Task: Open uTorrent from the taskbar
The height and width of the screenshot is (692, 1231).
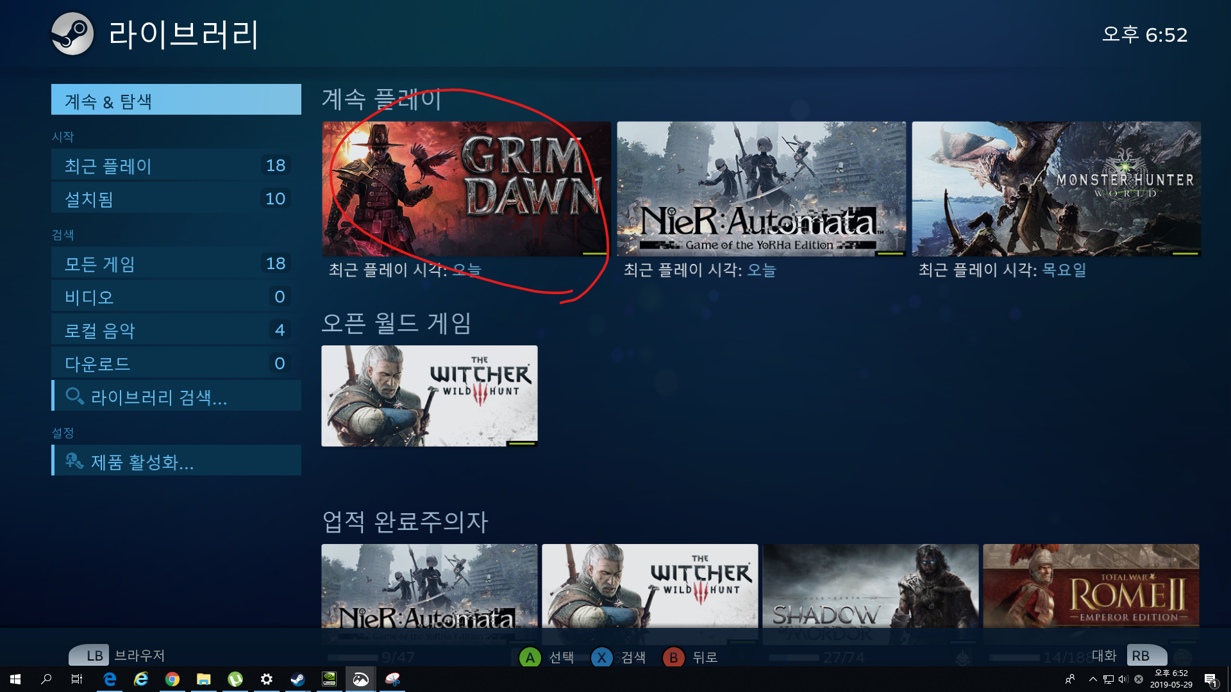Action: pyautogui.click(x=235, y=679)
